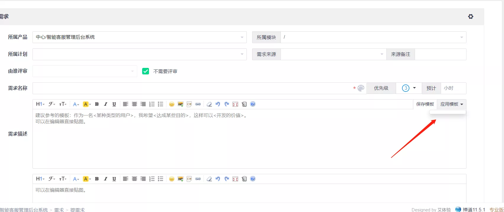Viewport: 504px width, 212px height.
Task: Undo in the description editor
Action: (x=218, y=104)
